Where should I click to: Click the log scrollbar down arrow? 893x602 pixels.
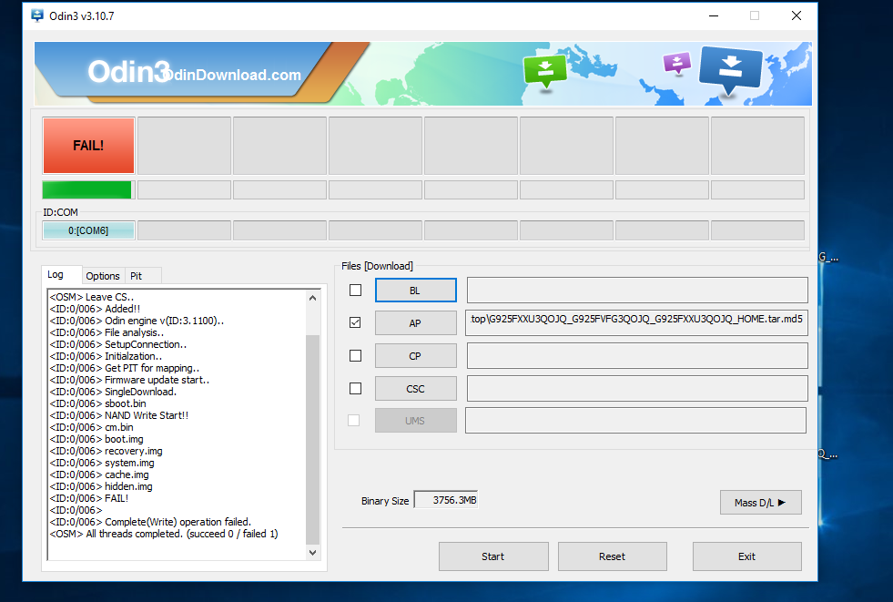point(312,553)
